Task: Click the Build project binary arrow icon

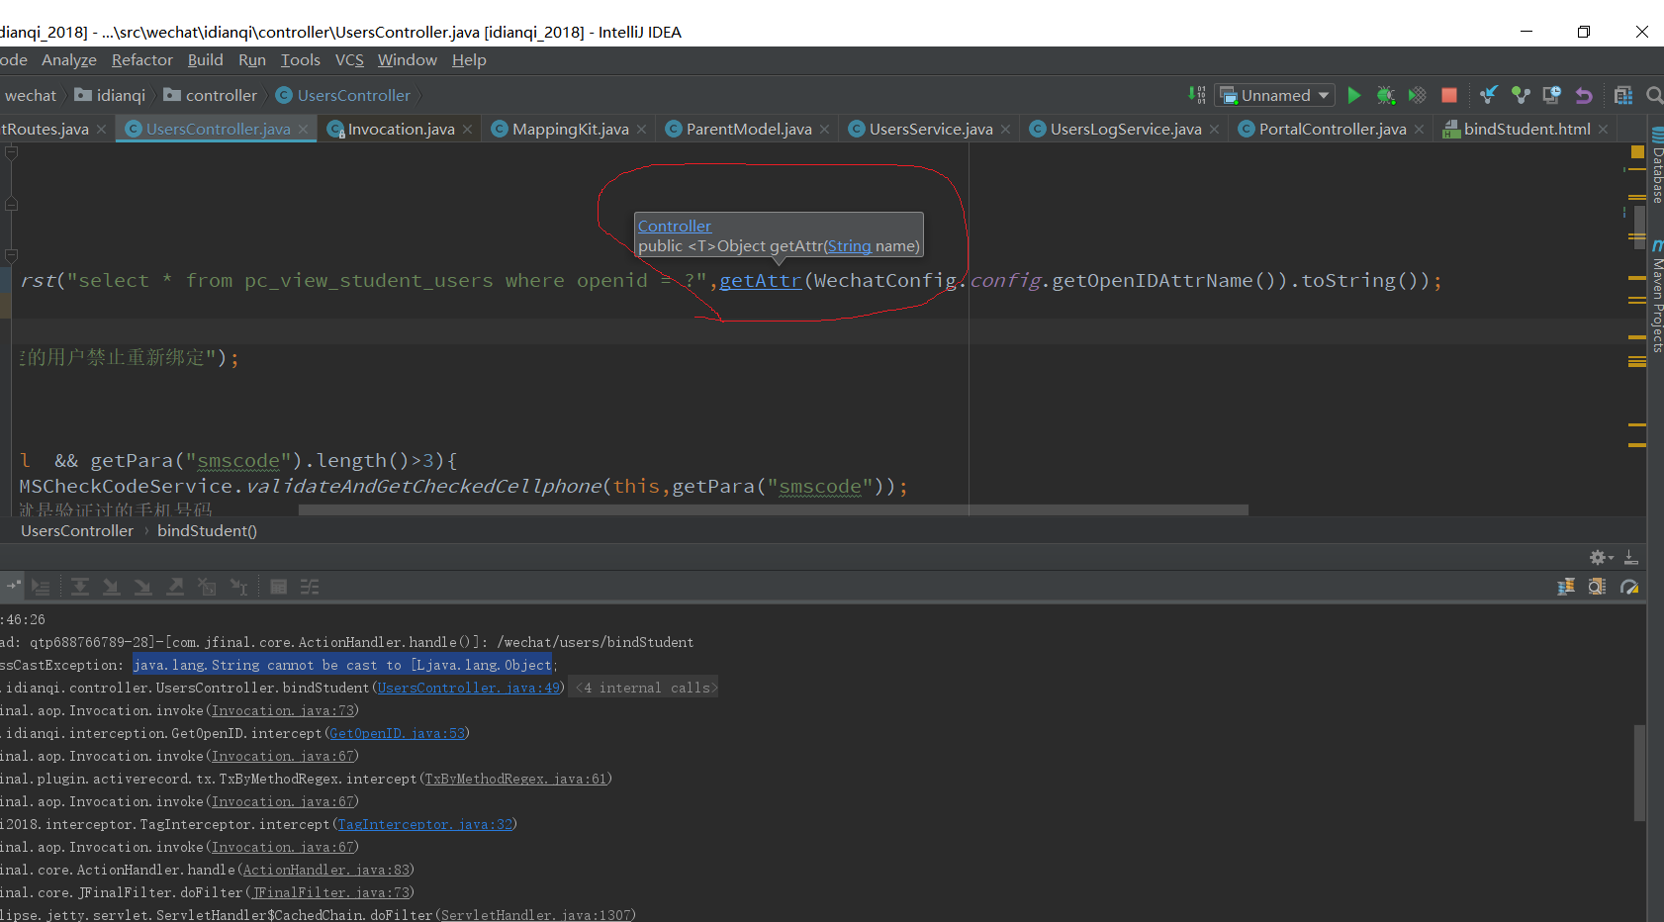Action: (1197, 95)
